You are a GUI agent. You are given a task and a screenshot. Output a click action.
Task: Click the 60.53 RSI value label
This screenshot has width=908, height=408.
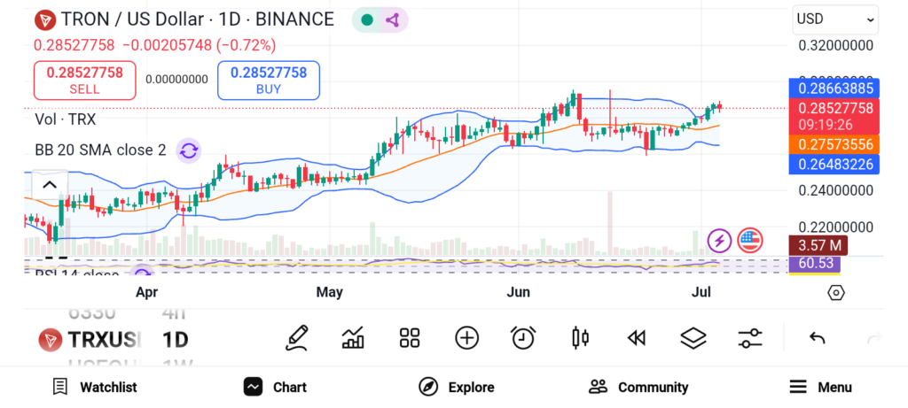(x=815, y=264)
